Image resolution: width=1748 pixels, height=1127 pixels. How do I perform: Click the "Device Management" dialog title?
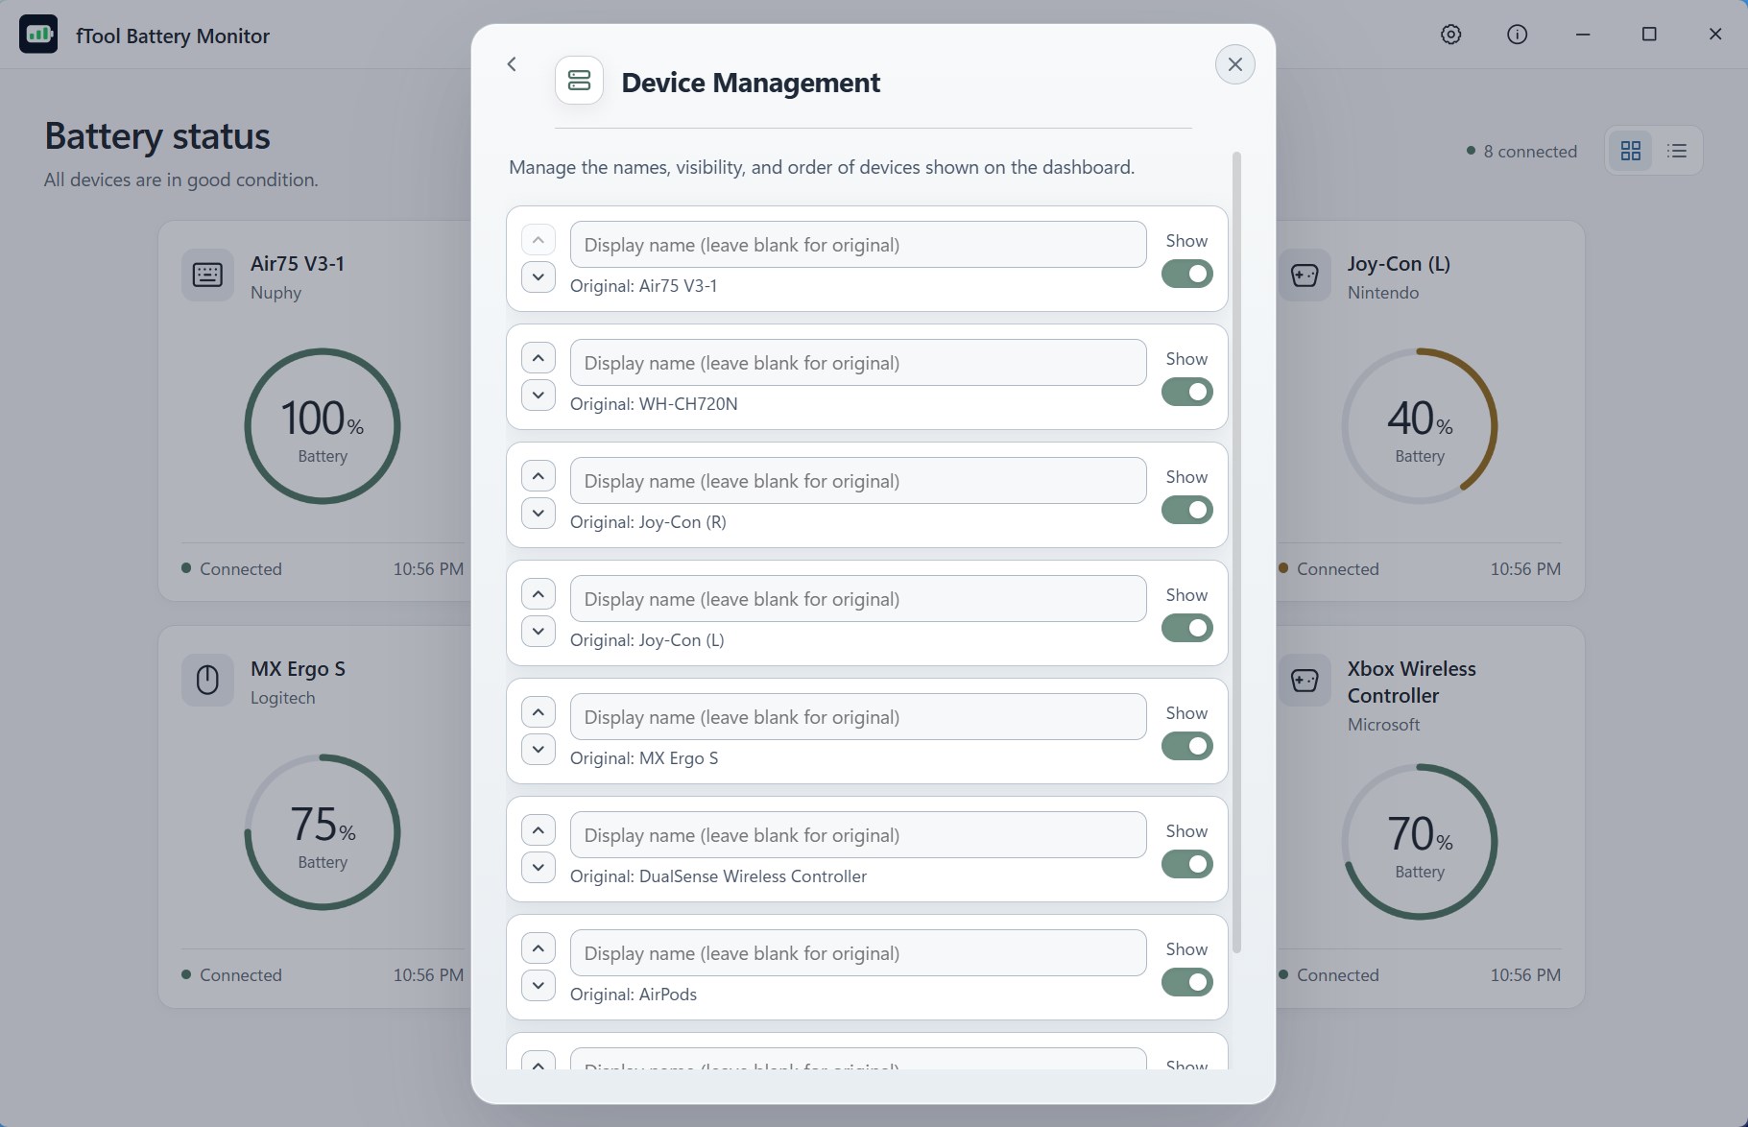tap(751, 83)
